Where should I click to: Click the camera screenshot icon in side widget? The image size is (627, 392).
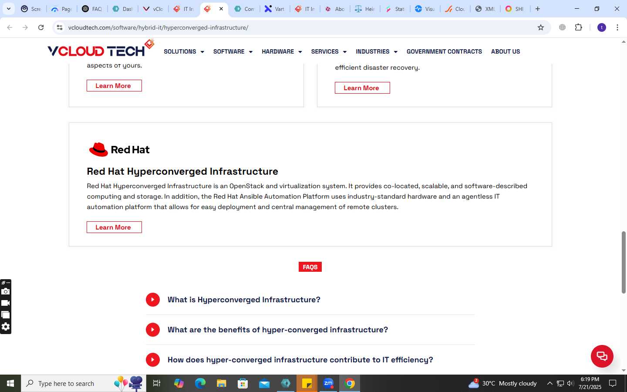[6, 291]
